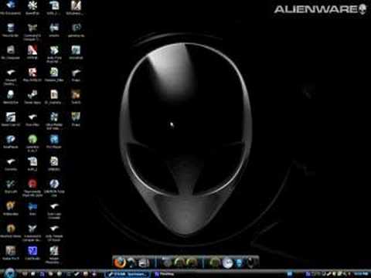The height and width of the screenshot is (278, 371).
Task: Open the My Documents desktop folder
Action: click(10, 7)
